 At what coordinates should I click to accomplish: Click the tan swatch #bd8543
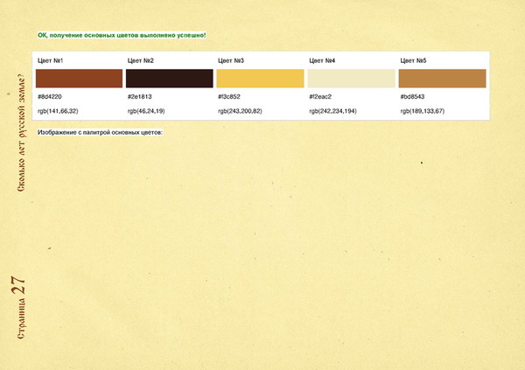click(x=442, y=79)
